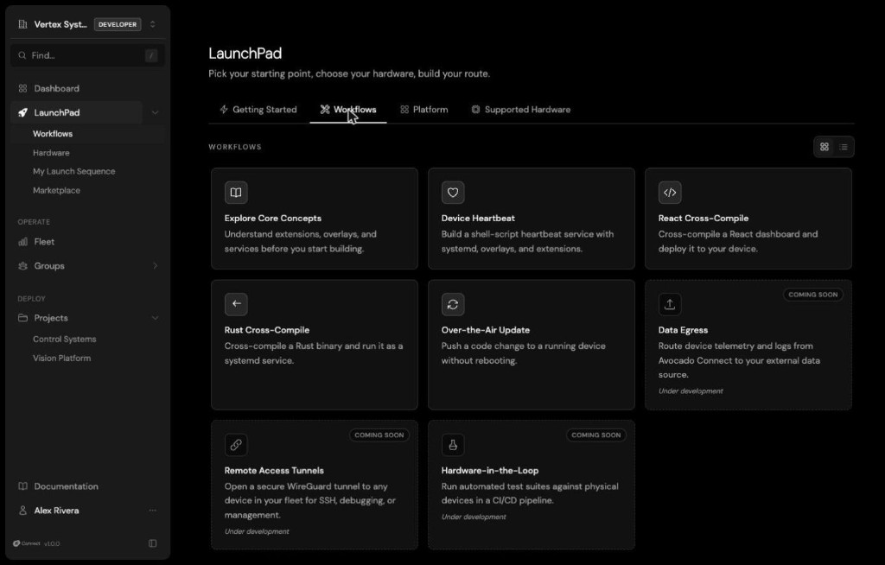Click the link icon on Remote Access Tunnels

236,445
